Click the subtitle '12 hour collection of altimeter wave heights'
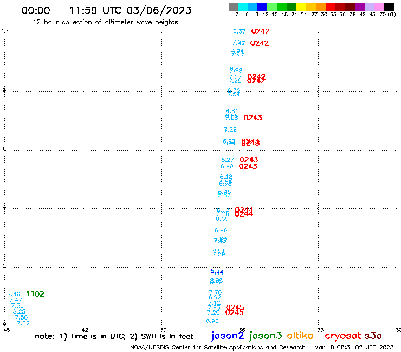Screen dimensions: 401x352 [105, 22]
